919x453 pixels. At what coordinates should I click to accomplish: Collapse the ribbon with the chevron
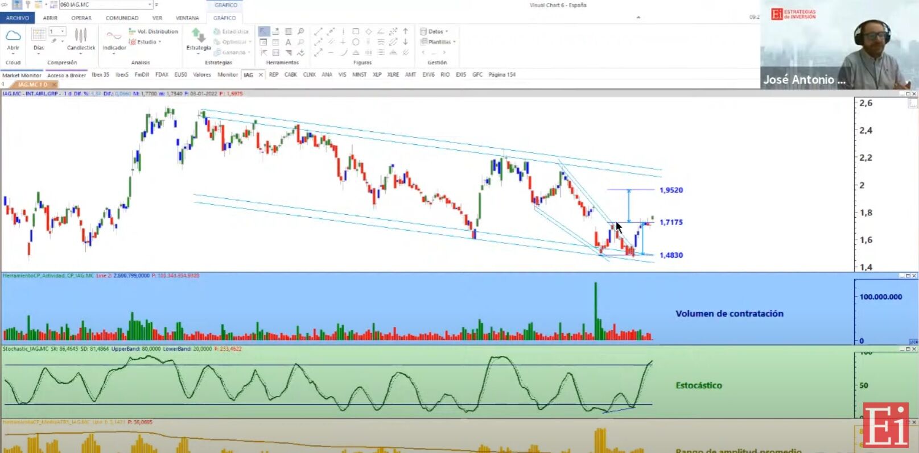[x=638, y=18]
